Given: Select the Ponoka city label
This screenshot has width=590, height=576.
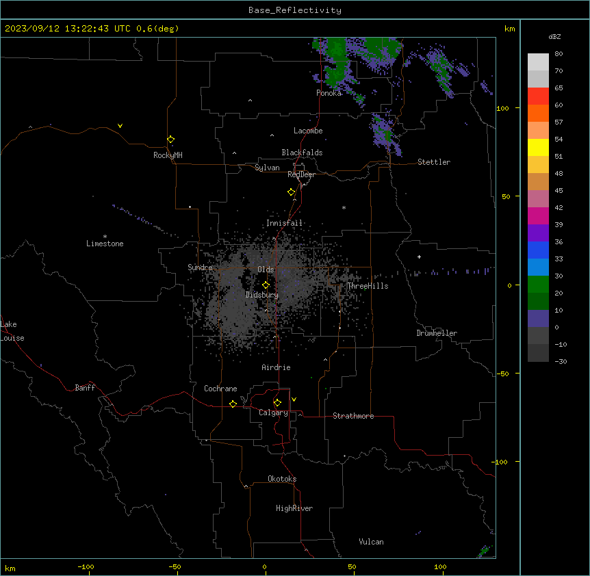Looking at the screenshot, I should (329, 93).
